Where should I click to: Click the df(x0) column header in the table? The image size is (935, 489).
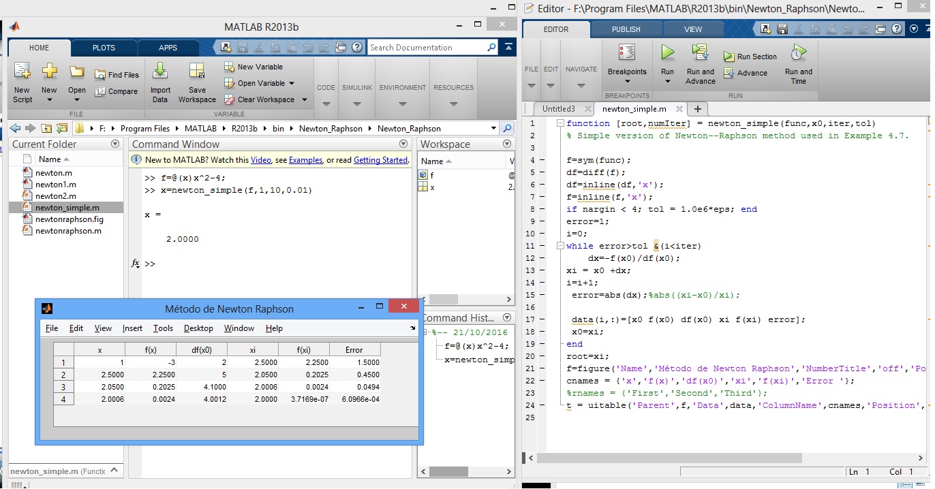202,350
